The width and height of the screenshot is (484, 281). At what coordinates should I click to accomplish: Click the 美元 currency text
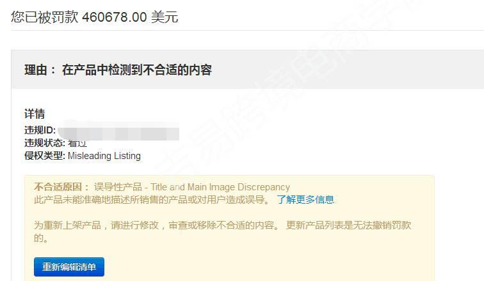165,17
